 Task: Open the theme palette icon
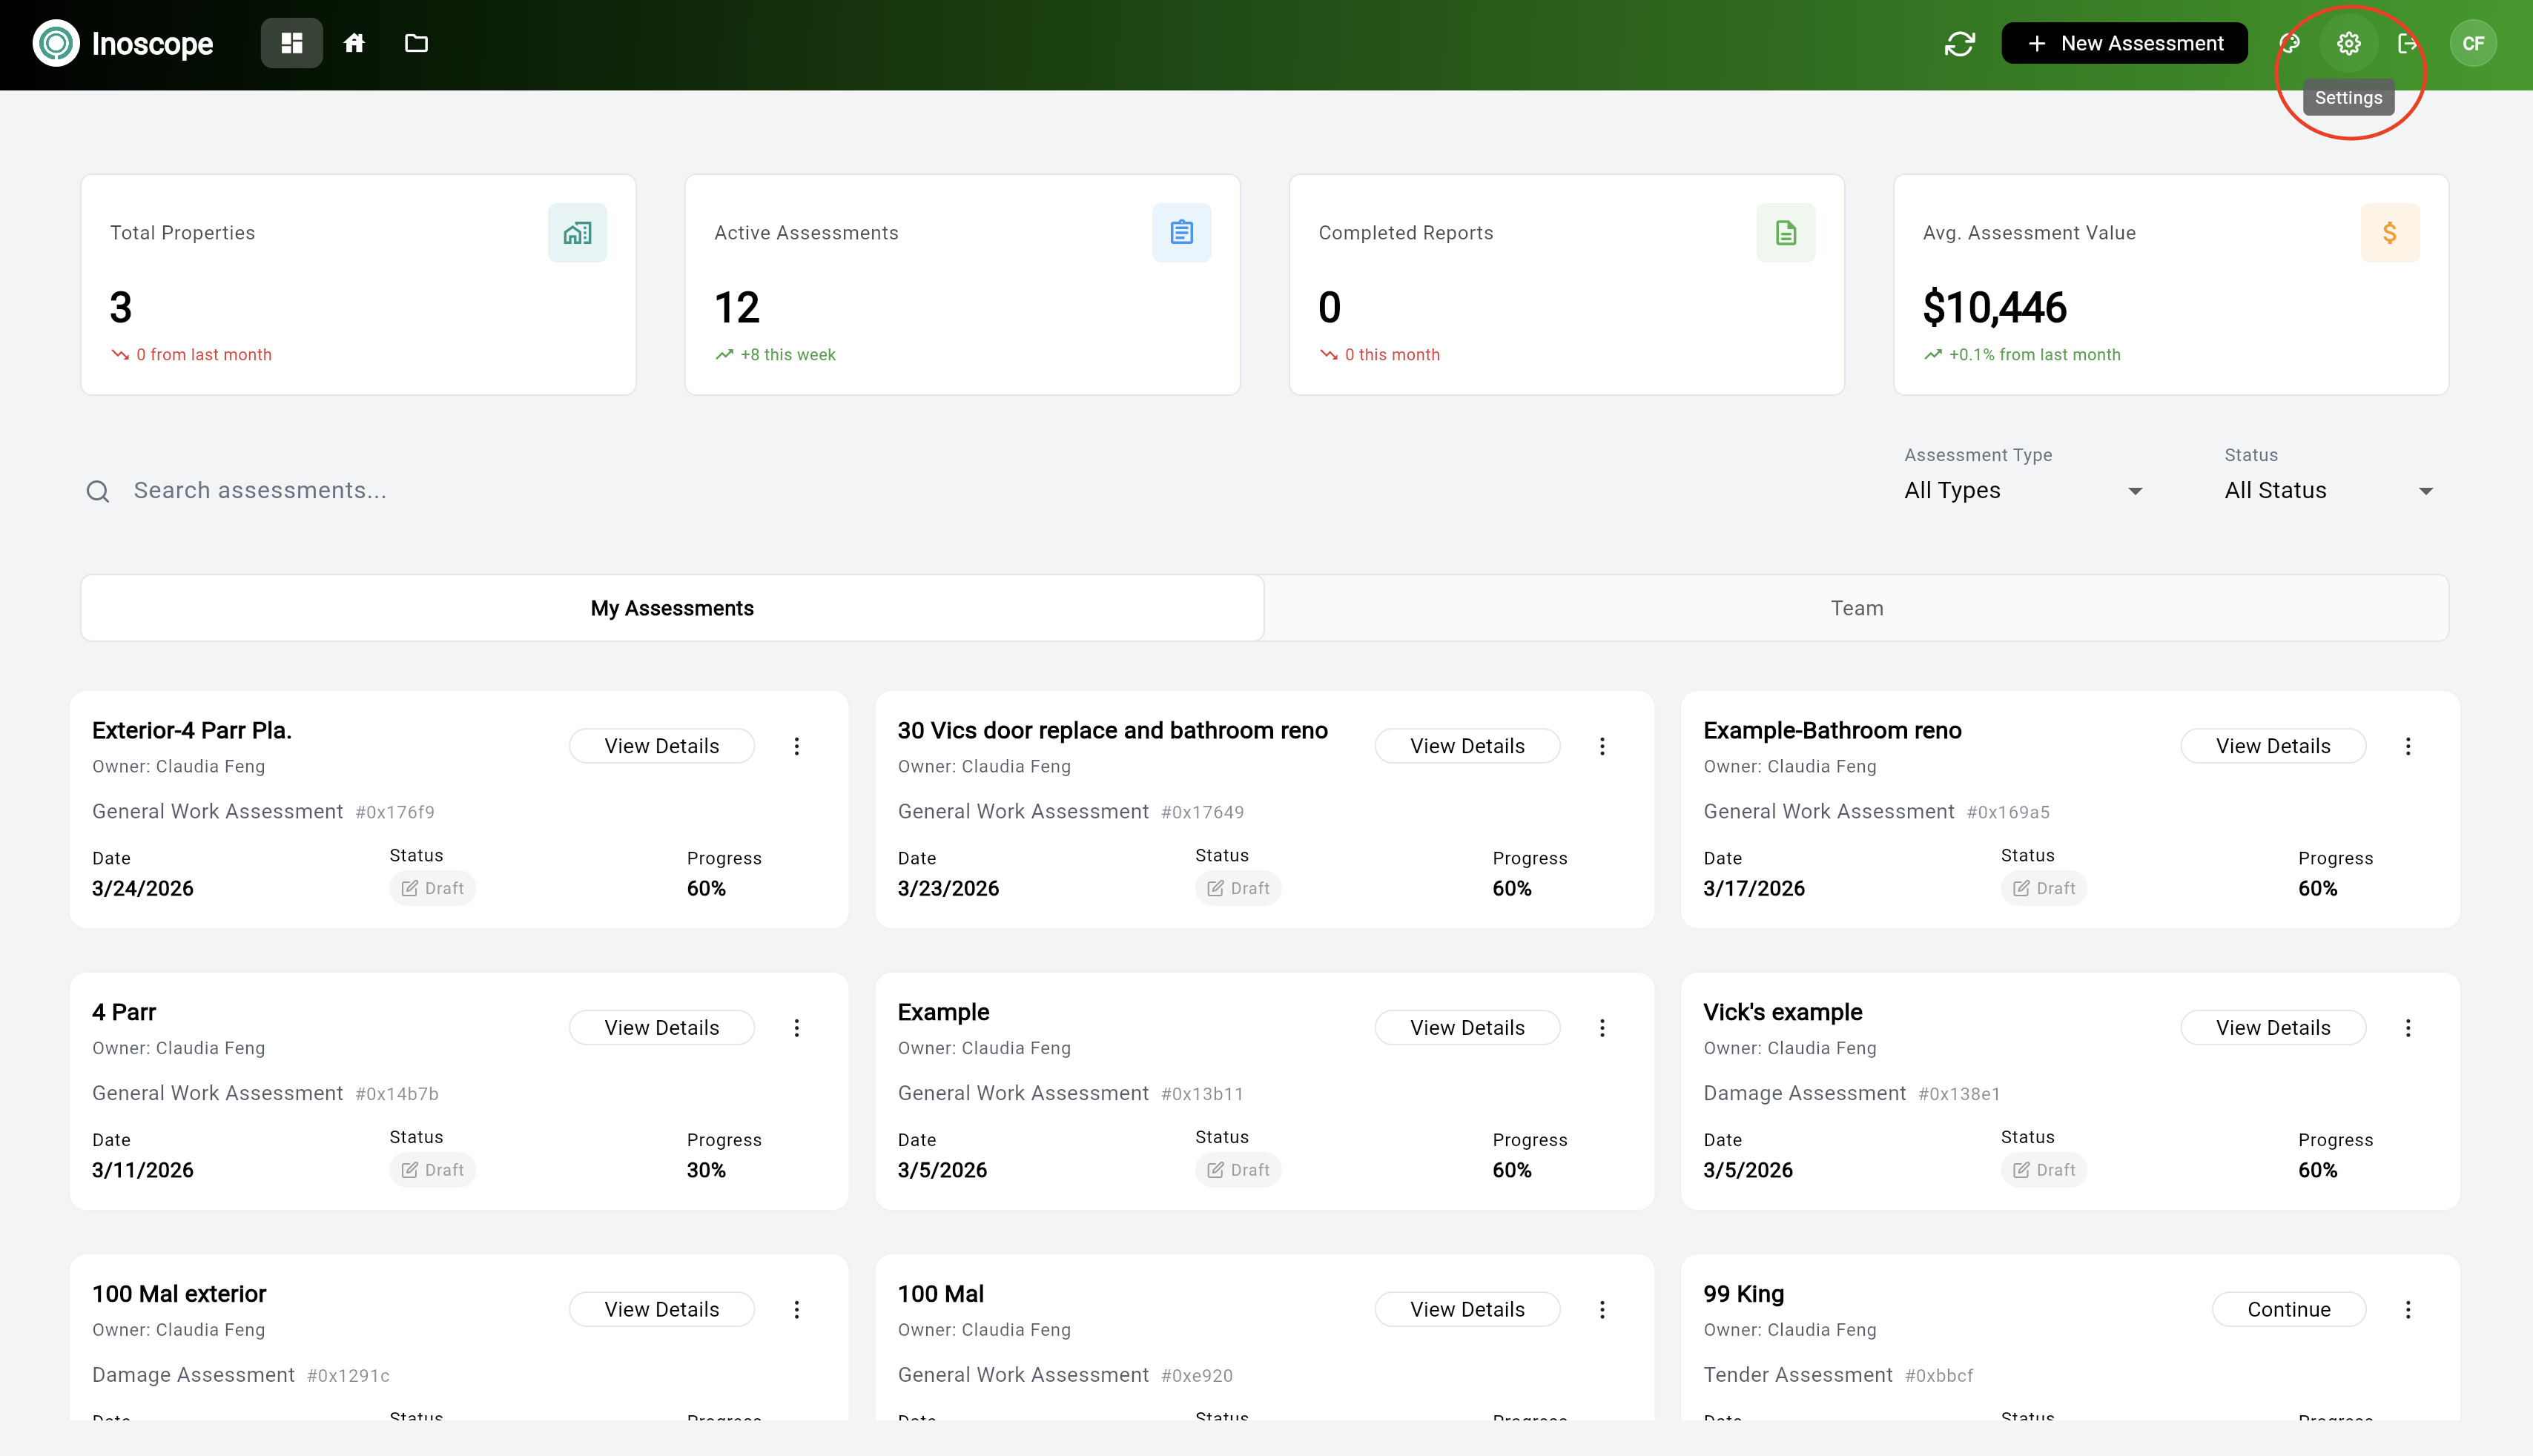click(2290, 43)
